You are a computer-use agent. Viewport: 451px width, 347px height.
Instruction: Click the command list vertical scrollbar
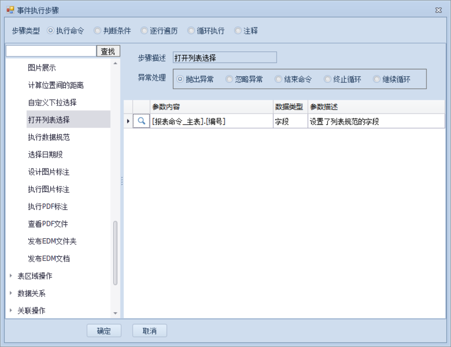(x=115, y=253)
